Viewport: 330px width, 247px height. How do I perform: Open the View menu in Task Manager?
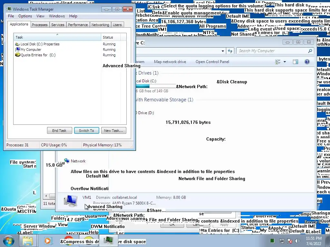40,16
